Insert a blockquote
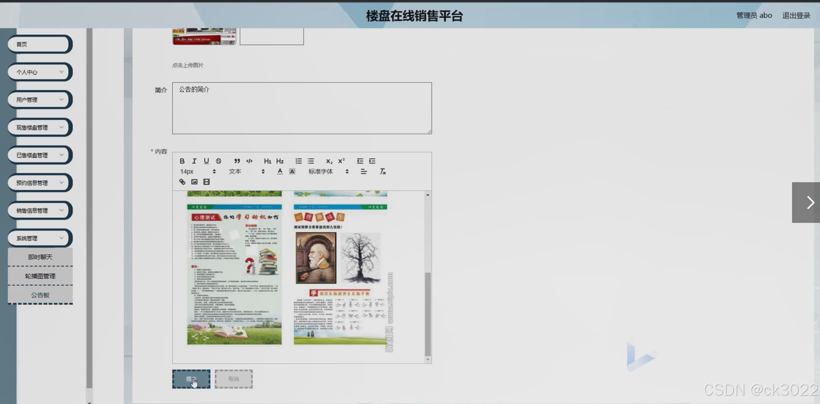Viewport: 820px width, 404px height. [x=237, y=161]
